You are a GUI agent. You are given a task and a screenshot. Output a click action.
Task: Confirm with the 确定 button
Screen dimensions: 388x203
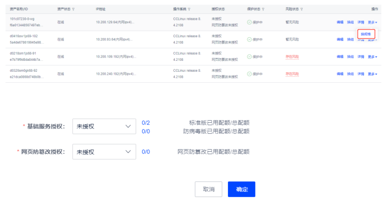coord(241,189)
